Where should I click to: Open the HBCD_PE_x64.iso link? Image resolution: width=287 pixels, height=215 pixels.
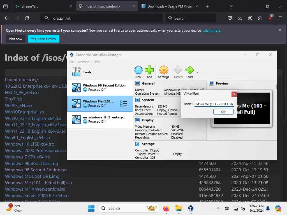point(22,92)
